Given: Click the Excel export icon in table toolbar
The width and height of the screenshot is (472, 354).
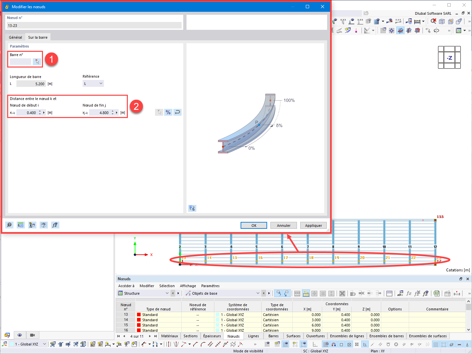Looking at the screenshot, I should point(436,293).
